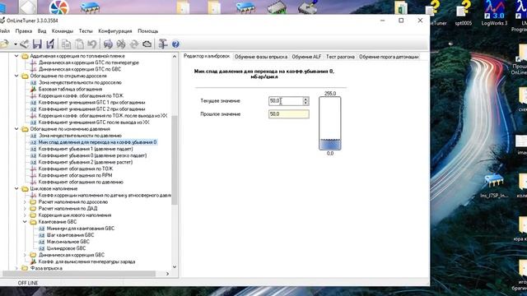Click the open file folder toolbar icon

(x=4, y=44)
